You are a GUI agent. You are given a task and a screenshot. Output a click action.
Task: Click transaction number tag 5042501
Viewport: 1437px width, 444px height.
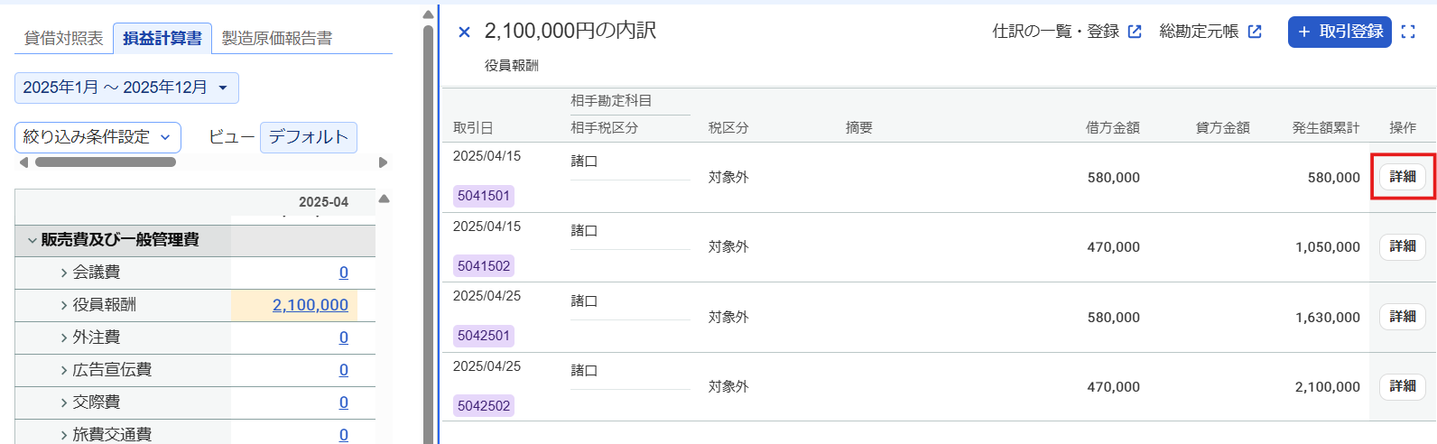click(484, 336)
